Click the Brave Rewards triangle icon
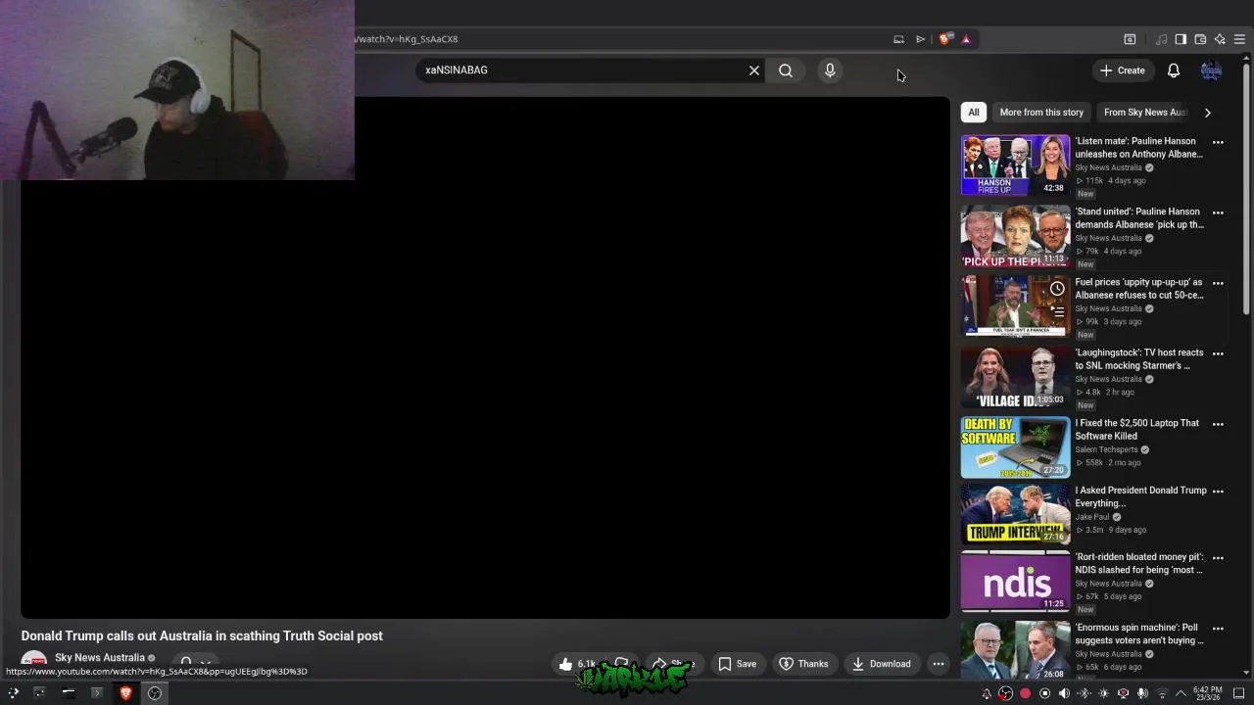Viewport: 1254px width, 705px height. click(966, 39)
